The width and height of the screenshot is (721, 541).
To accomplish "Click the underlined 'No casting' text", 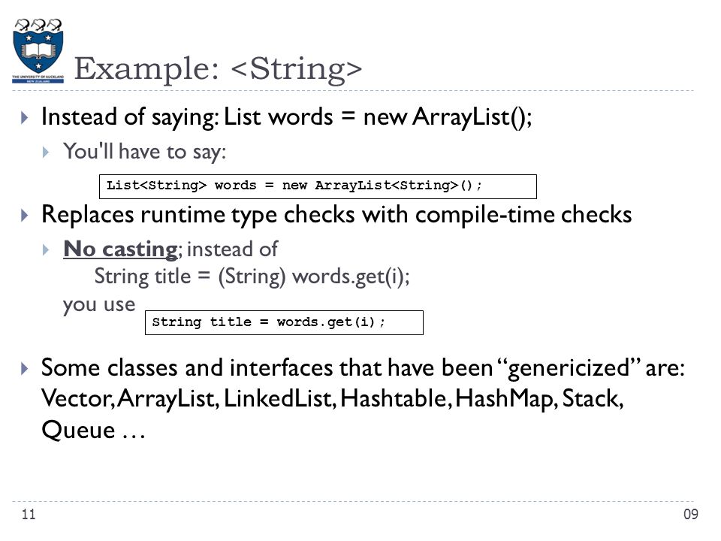I will click(120, 249).
